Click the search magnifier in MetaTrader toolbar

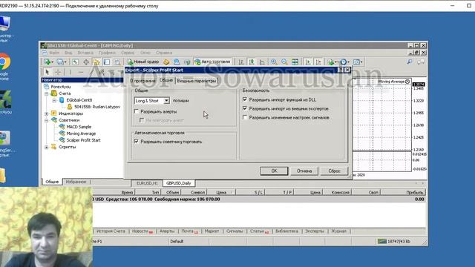[410, 62]
